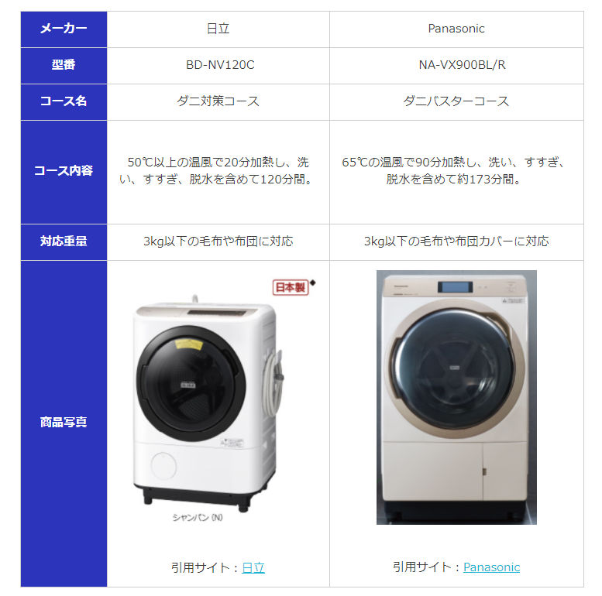Click the Panasonic washing machine photo
602x596 pixels.
click(x=456, y=397)
